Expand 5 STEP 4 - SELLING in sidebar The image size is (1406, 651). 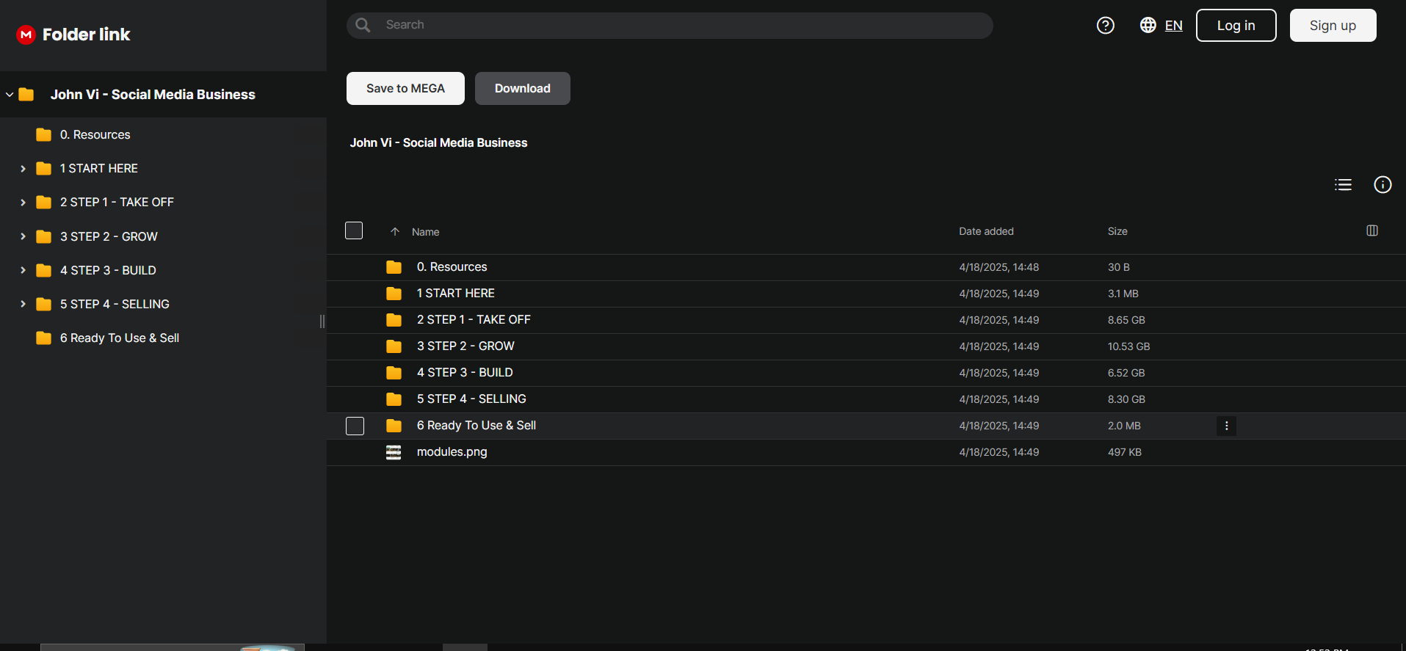(x=23, y=304)
